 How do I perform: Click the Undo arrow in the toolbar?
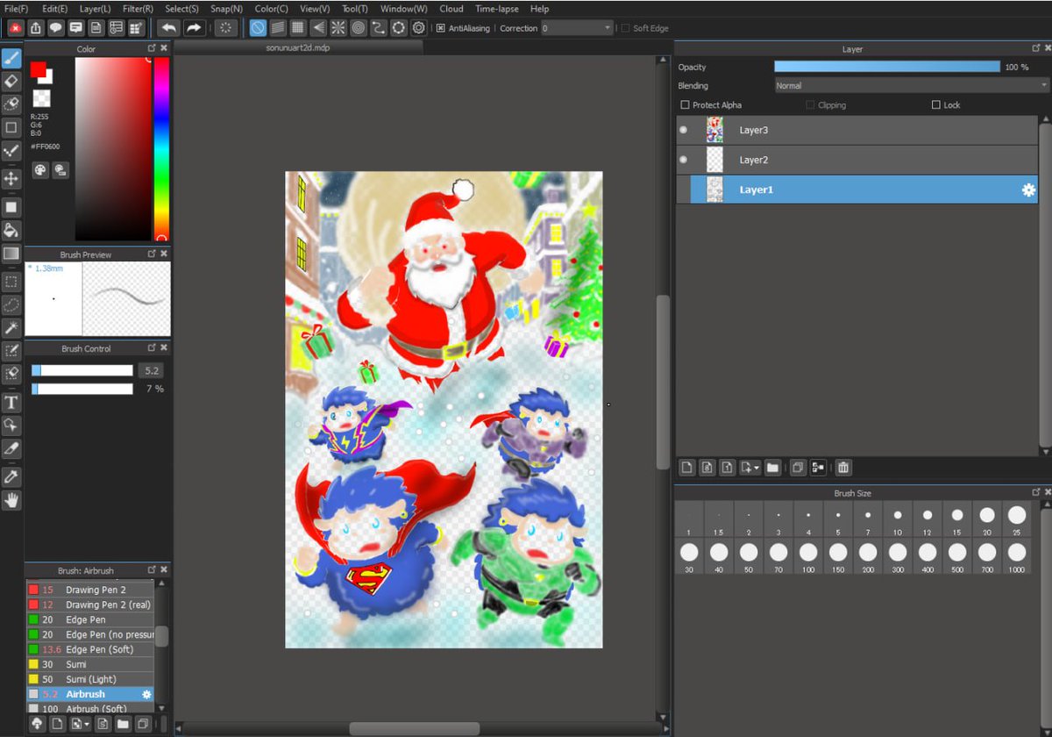coord(167,28)
